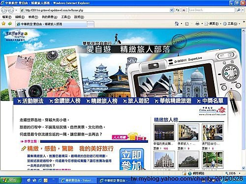The height and width of the screenshot is (184, 246).
Task: Open the hilltop castle photo thumbnail
Action: tap(188, 159)
